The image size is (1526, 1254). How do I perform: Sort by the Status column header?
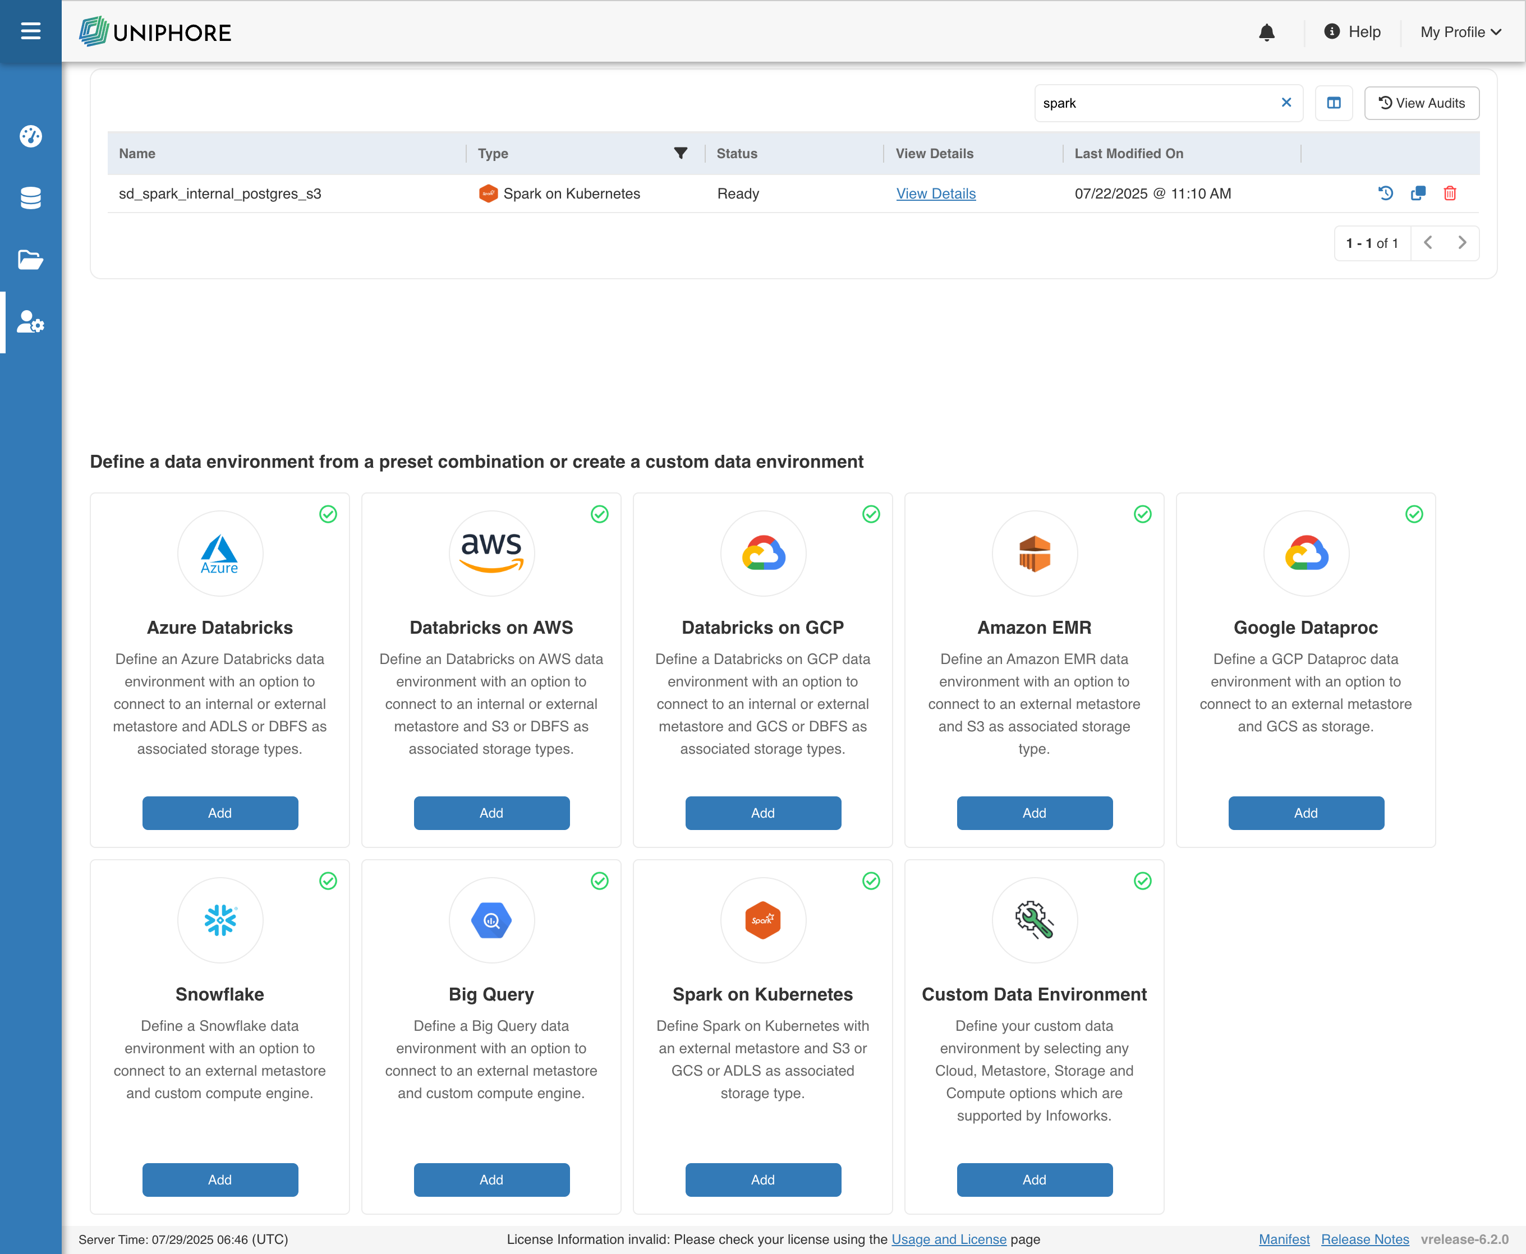(736, 153)
